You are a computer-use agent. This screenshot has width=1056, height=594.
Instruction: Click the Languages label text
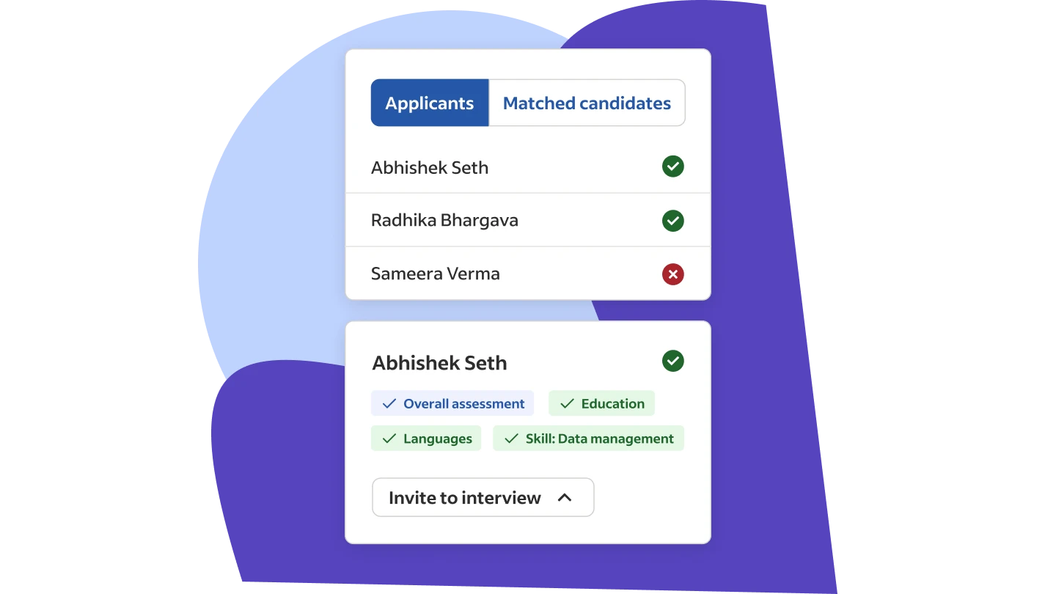[x=437, y=439]
